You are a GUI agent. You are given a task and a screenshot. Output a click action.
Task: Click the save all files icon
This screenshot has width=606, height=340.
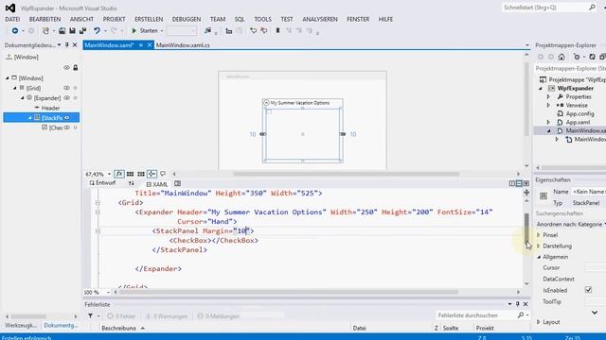click(x=82, y=30)
